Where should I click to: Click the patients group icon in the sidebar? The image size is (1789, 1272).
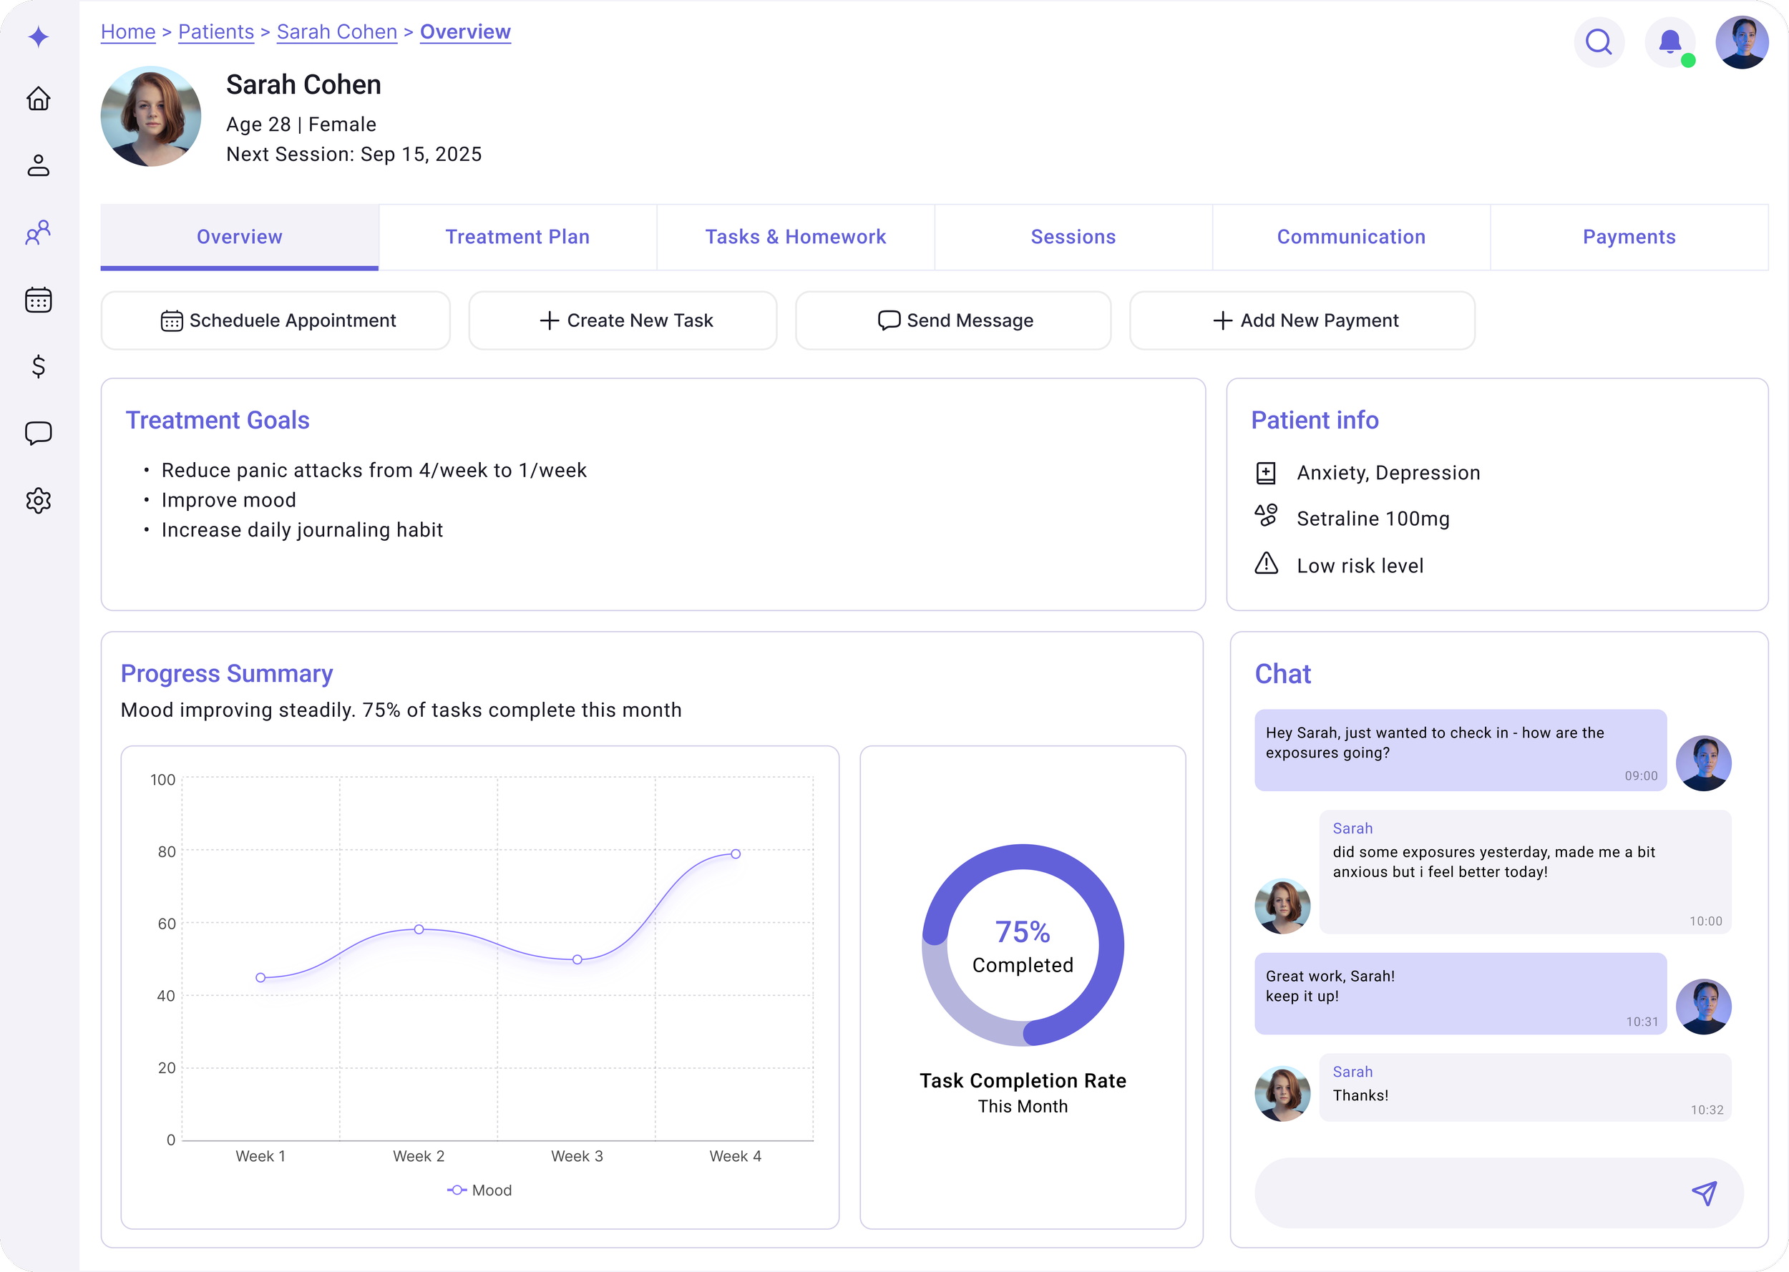(x=39, y=233)
